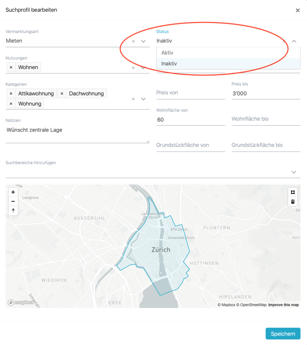The image size is (307, 345).
Task: Zoom out on the map
Action: pos(13,201)
